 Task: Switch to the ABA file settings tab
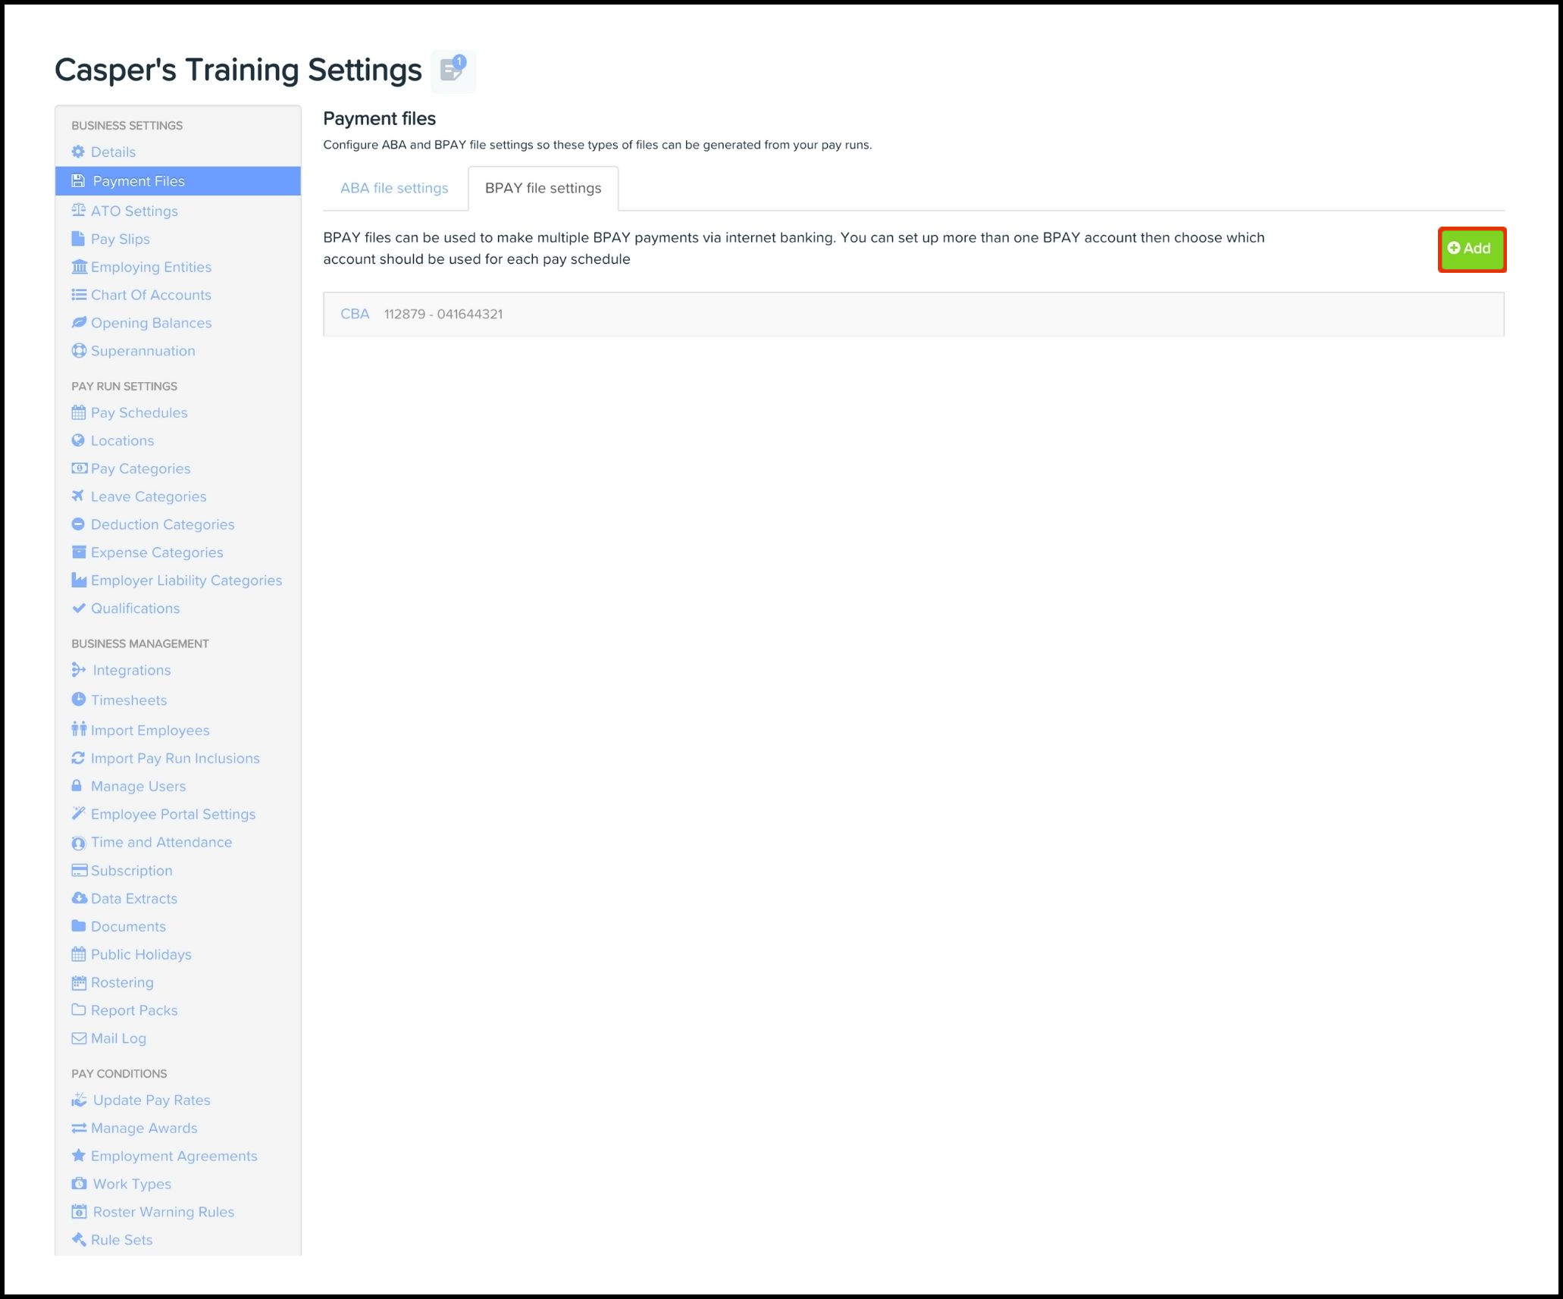pos(394,188)
